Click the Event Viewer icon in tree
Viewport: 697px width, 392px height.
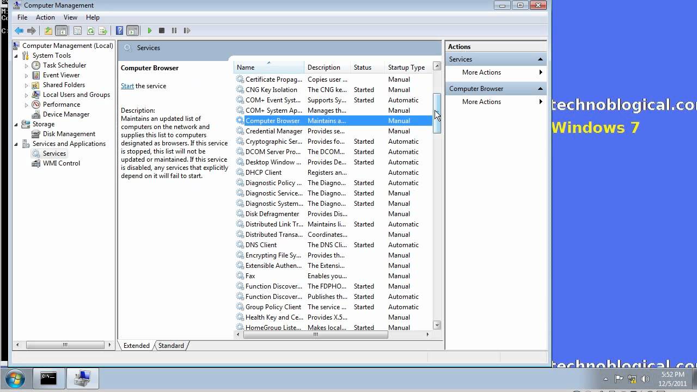coord(36,75)
